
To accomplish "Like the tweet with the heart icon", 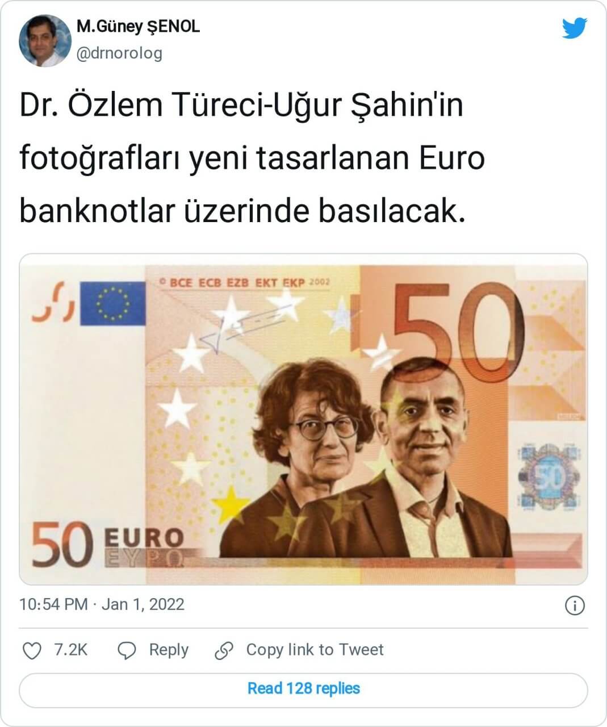I will click(31, 650).
